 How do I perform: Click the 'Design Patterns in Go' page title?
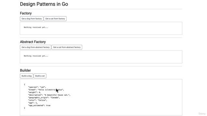tap(44, 4)
